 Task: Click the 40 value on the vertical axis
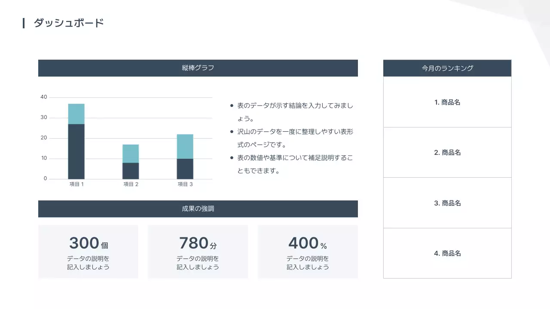(43, 97)
